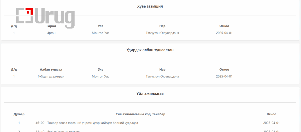301x132 pixels.
Task: Click Монгол Улс in director row
Action: [x=101, y=77]
